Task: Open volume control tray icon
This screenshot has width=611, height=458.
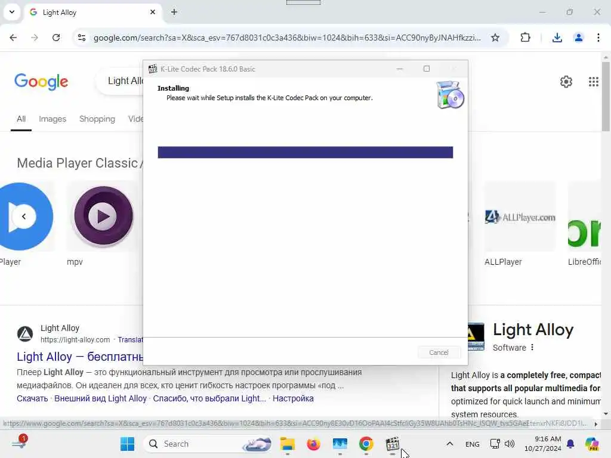Action: 510,444
